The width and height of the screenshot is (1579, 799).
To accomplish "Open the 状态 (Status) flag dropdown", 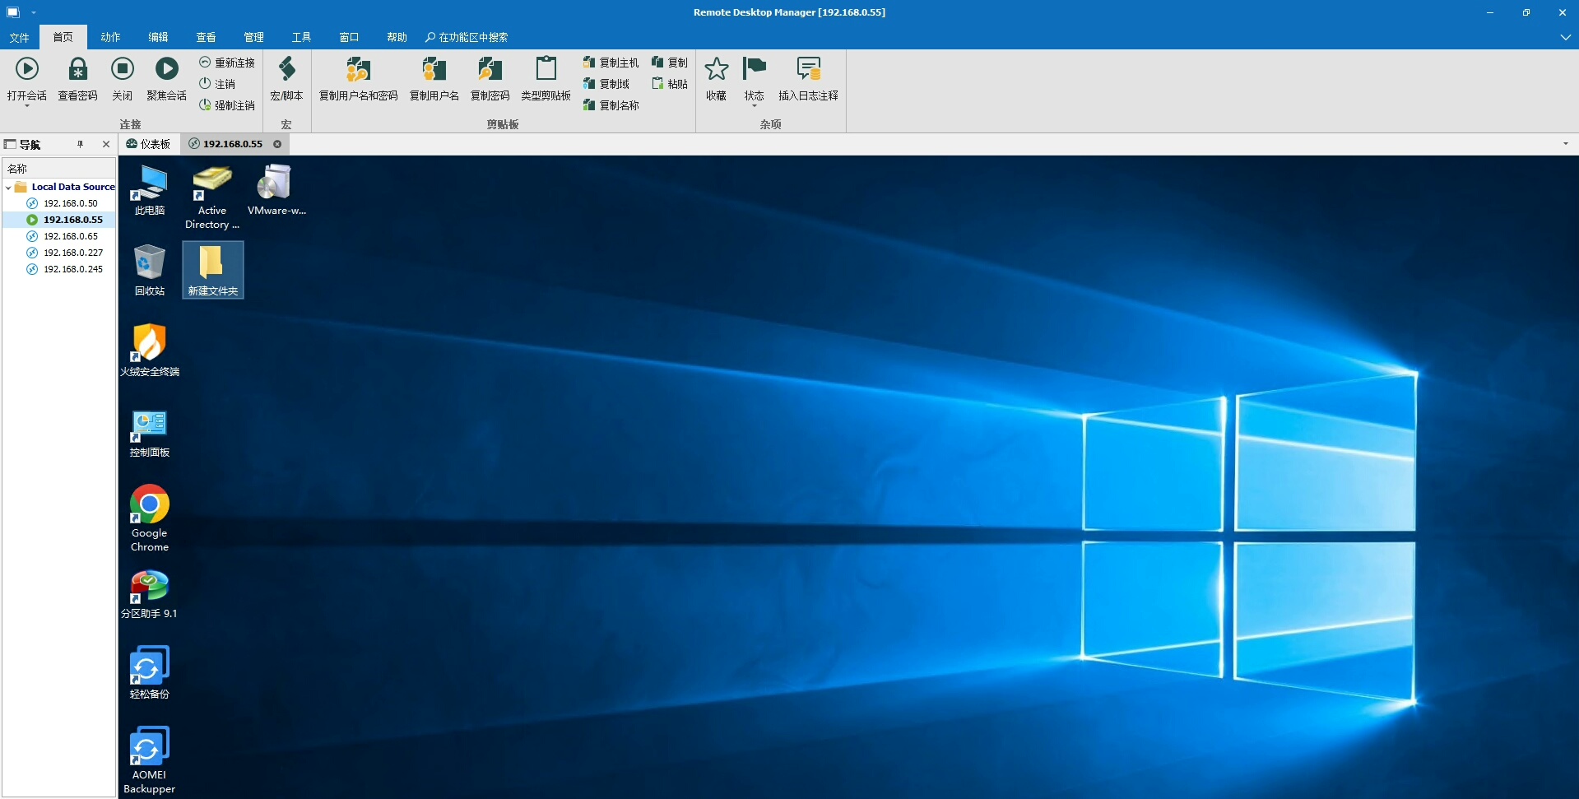I will pyautogui.click(x=754, y=81).
